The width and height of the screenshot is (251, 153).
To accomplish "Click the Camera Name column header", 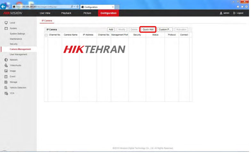I will click(70, 35).
